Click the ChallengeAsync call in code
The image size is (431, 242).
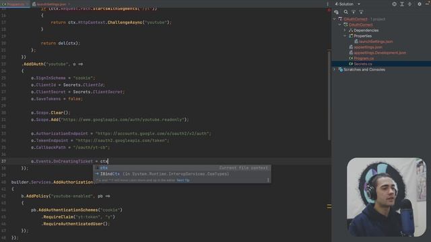pyautogui.click(x=125, y=22)
